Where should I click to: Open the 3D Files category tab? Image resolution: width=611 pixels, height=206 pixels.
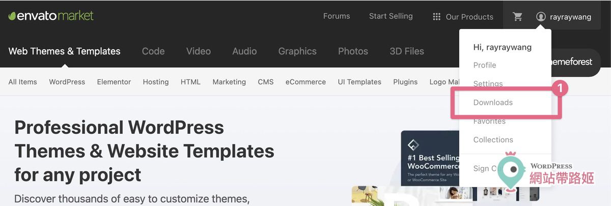[x=407, y=51]
